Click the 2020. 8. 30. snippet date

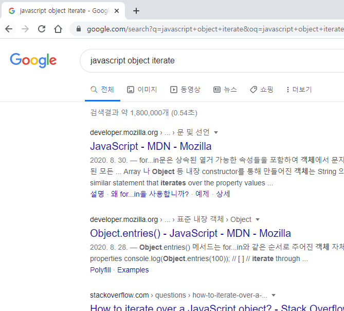coord(108,160)
